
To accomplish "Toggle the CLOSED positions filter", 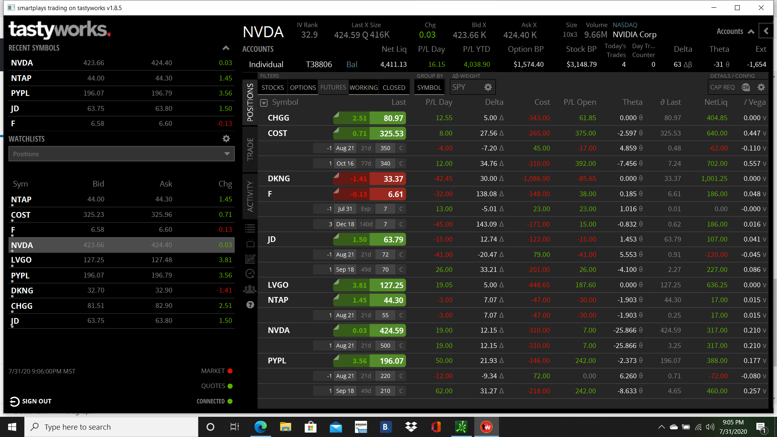I will (394, 87).
